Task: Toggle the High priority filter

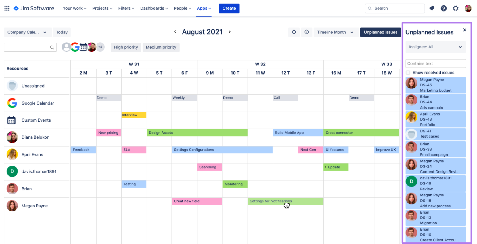Action: pyautogui.click(x=126, y=47)
